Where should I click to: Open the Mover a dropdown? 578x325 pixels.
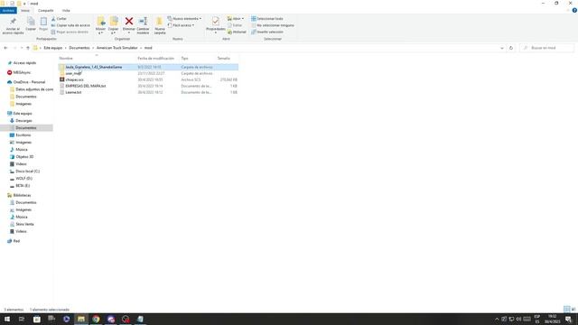pos(100,25)
